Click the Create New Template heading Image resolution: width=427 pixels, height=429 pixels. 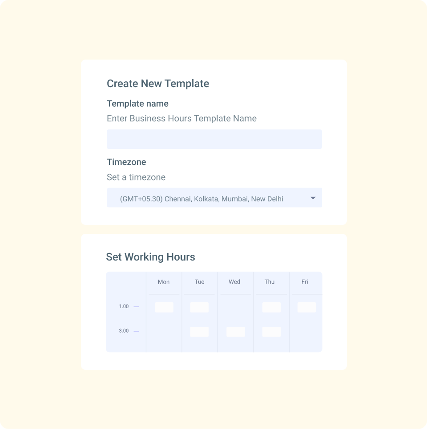[157, 84]
